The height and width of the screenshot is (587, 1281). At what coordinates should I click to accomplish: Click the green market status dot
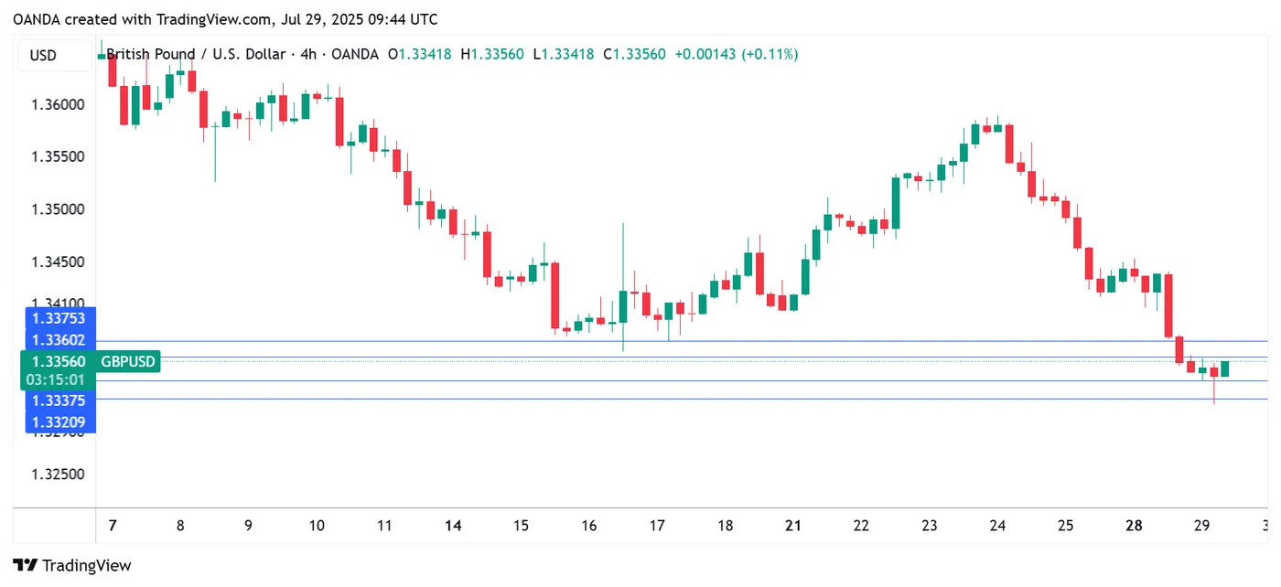coord(102,56)
